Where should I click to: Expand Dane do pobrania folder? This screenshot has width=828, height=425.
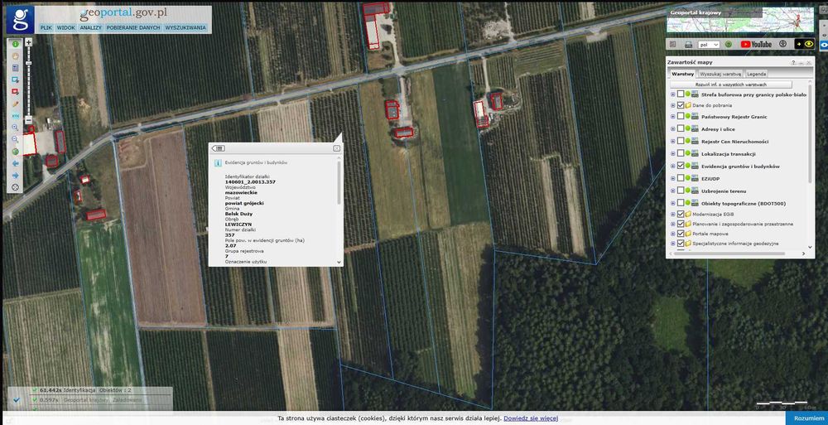point(672,105)
